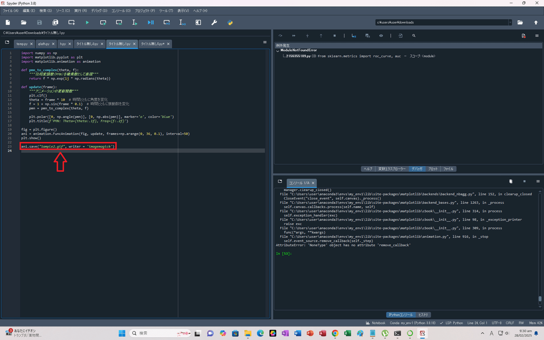Click the go to editor cursor icon
544x340 pixels.
[400, 35]
